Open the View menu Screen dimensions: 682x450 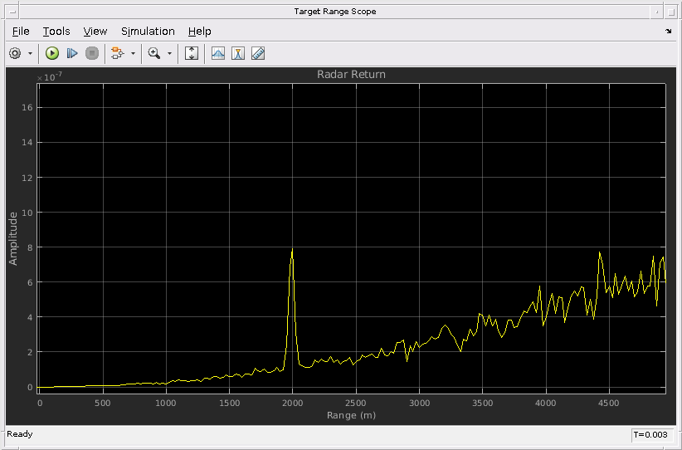click(95, 32)
